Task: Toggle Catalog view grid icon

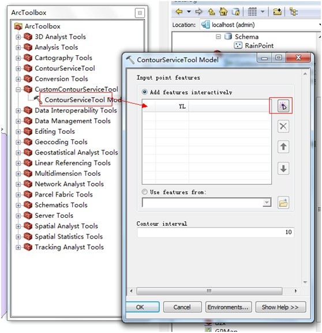Action: pos(252,12)
